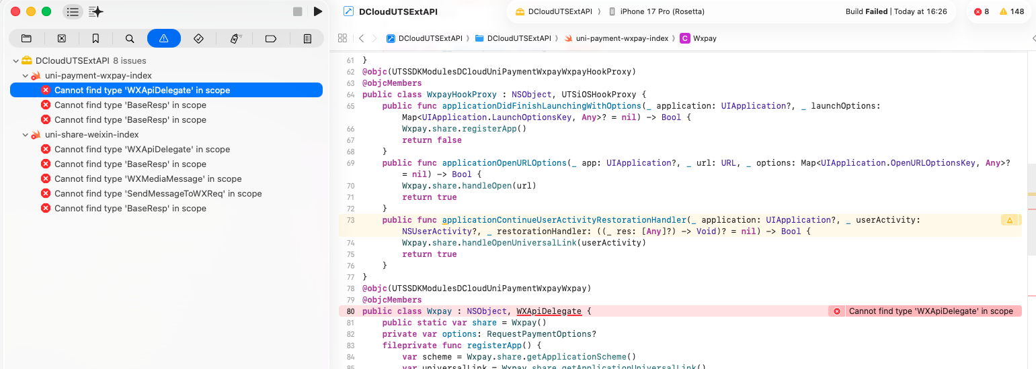
Task: Collapse the uni-payment-wxpay-index issue group
Action: point(25,75)
